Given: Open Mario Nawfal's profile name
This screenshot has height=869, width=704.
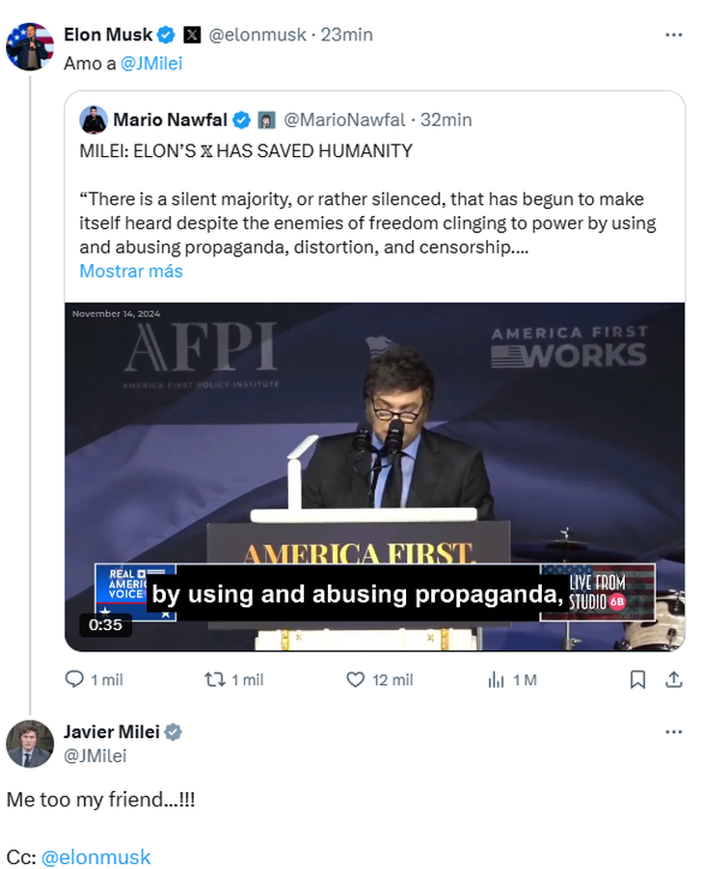Looking at the screenshot, I should pos(169,119).
